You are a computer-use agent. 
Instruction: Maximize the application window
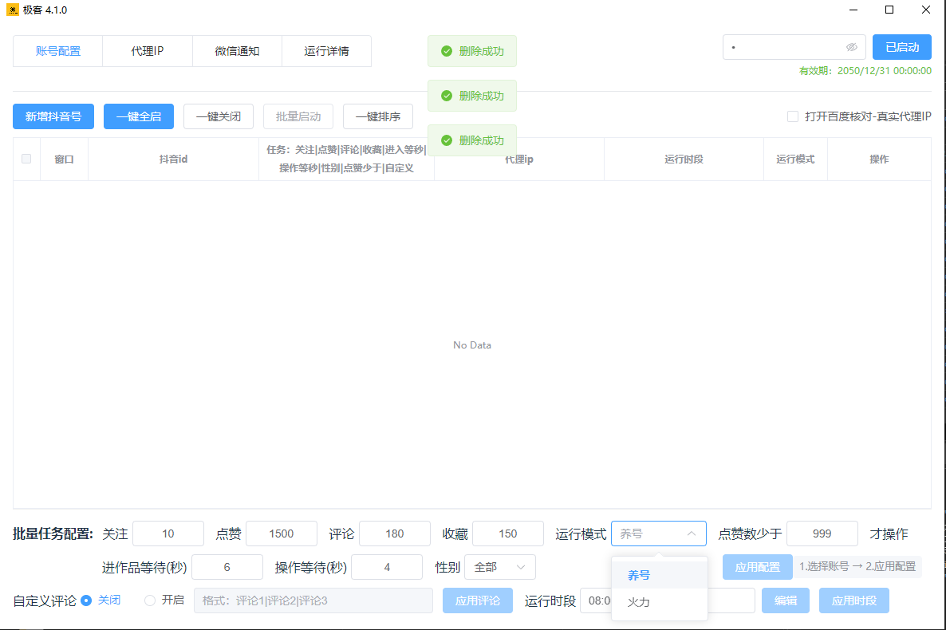pos(889,10)
